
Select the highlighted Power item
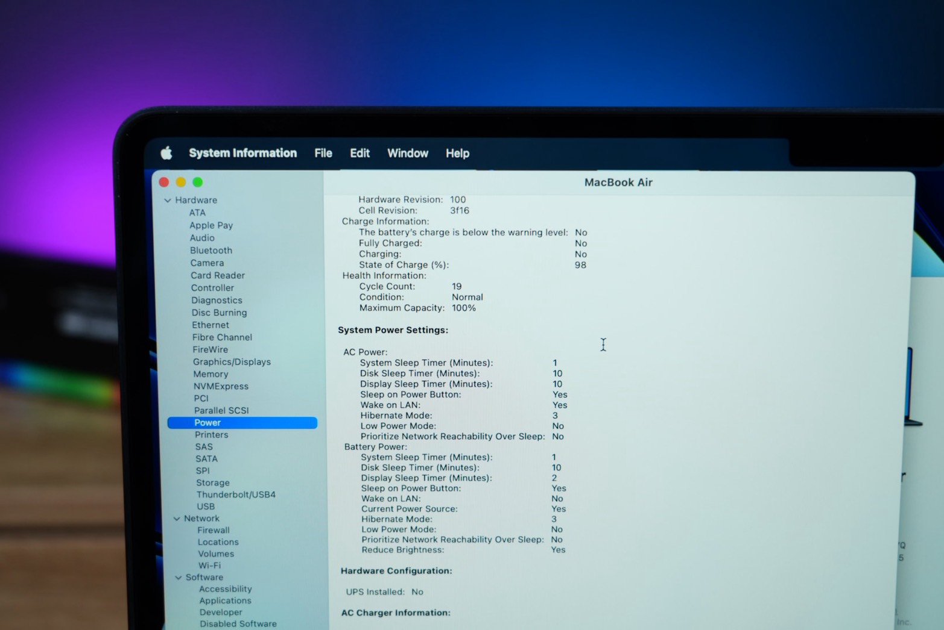point(242,423)
